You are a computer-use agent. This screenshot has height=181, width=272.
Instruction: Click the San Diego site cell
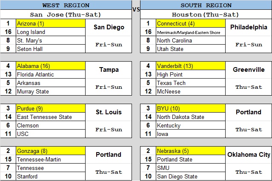[109, 27]
